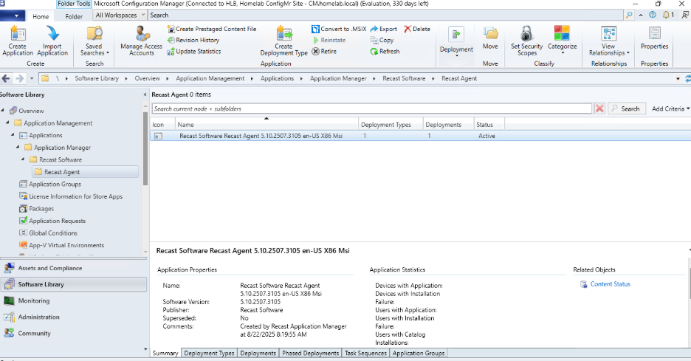Delete the selected application

[x=417, y=29]
